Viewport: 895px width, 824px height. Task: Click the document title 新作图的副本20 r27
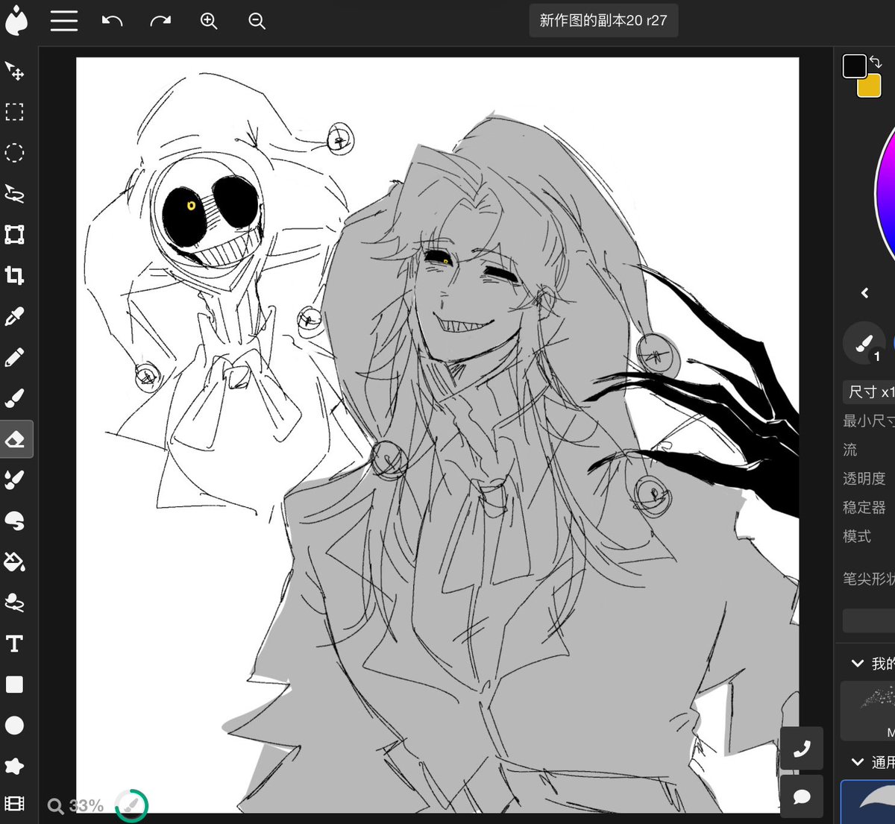603,21
